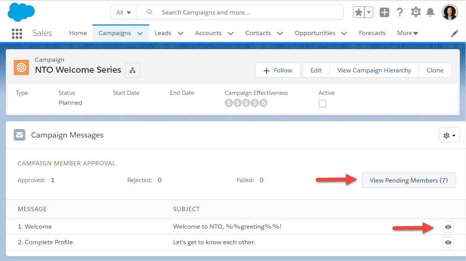The image size is (466, 261).
Task: Expand the Opportunities tab chevron
Action: [344, 34]
